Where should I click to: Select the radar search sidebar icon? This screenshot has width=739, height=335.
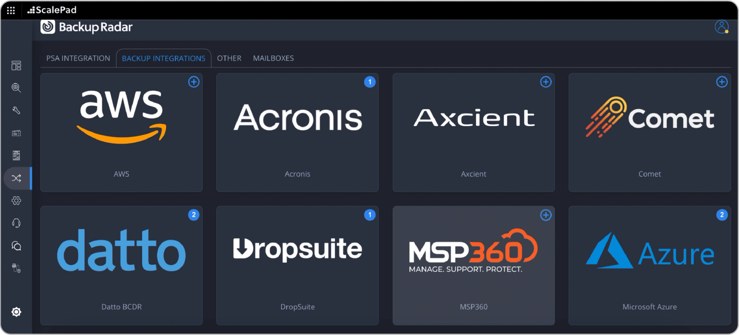click(16, 88)
